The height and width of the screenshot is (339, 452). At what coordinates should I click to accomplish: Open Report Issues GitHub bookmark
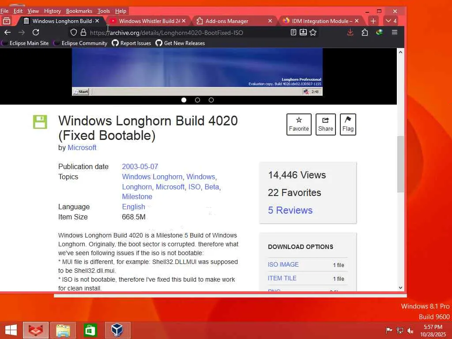click(132, 43)
